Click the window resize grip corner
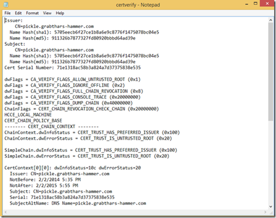The image size is (276, 218). 271,213
